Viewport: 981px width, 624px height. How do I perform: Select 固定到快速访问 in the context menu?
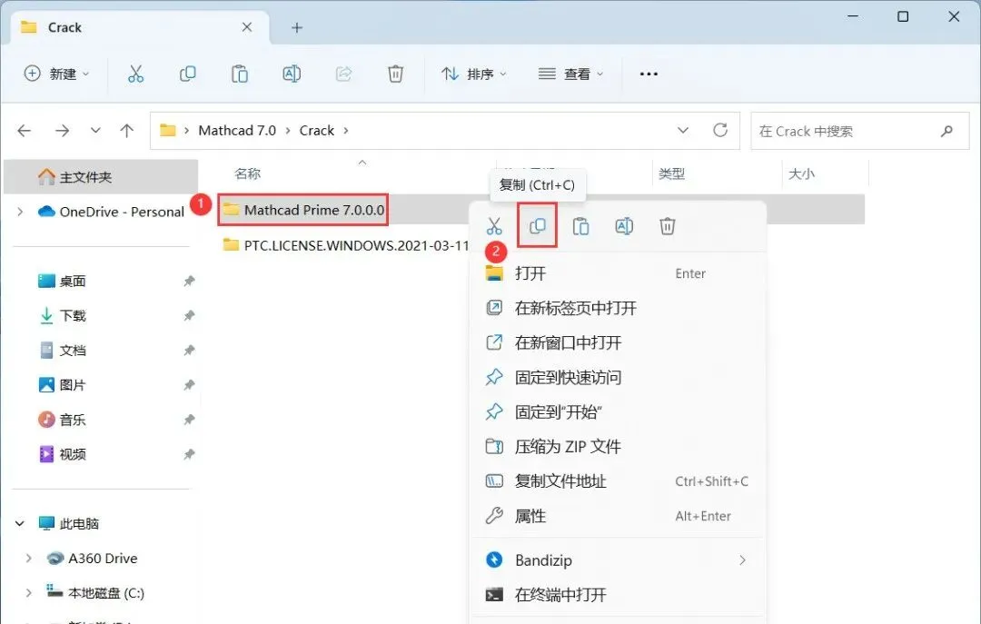coord(618,377)
